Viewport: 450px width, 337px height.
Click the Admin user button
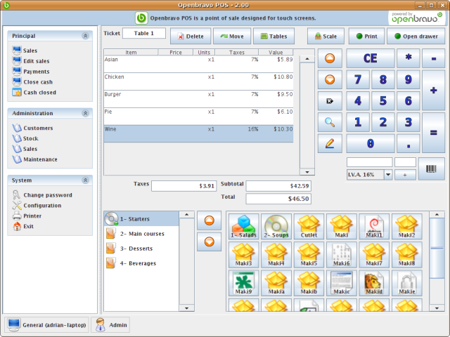coord(111,325)
